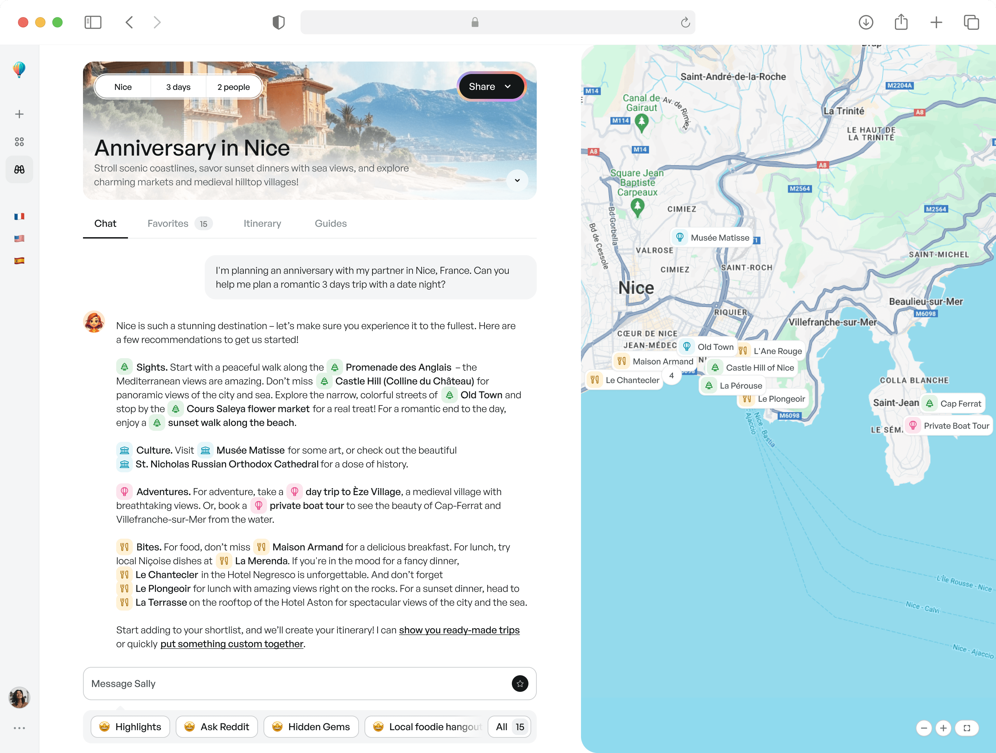
Task: Open the four-dot grid icon in sidebar
Action: click(x=19, y=142)
